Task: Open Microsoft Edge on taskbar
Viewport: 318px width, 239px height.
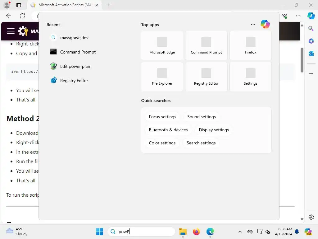Action: click(210, 232)
